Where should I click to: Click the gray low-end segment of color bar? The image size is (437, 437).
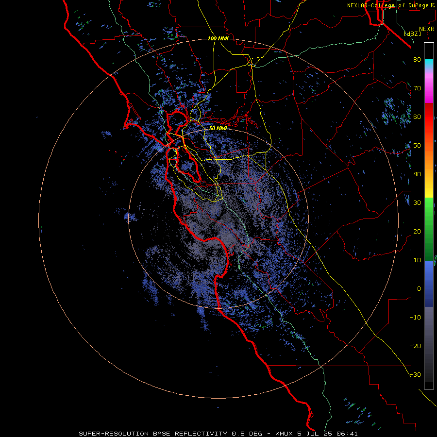click(x=429, y=344)
